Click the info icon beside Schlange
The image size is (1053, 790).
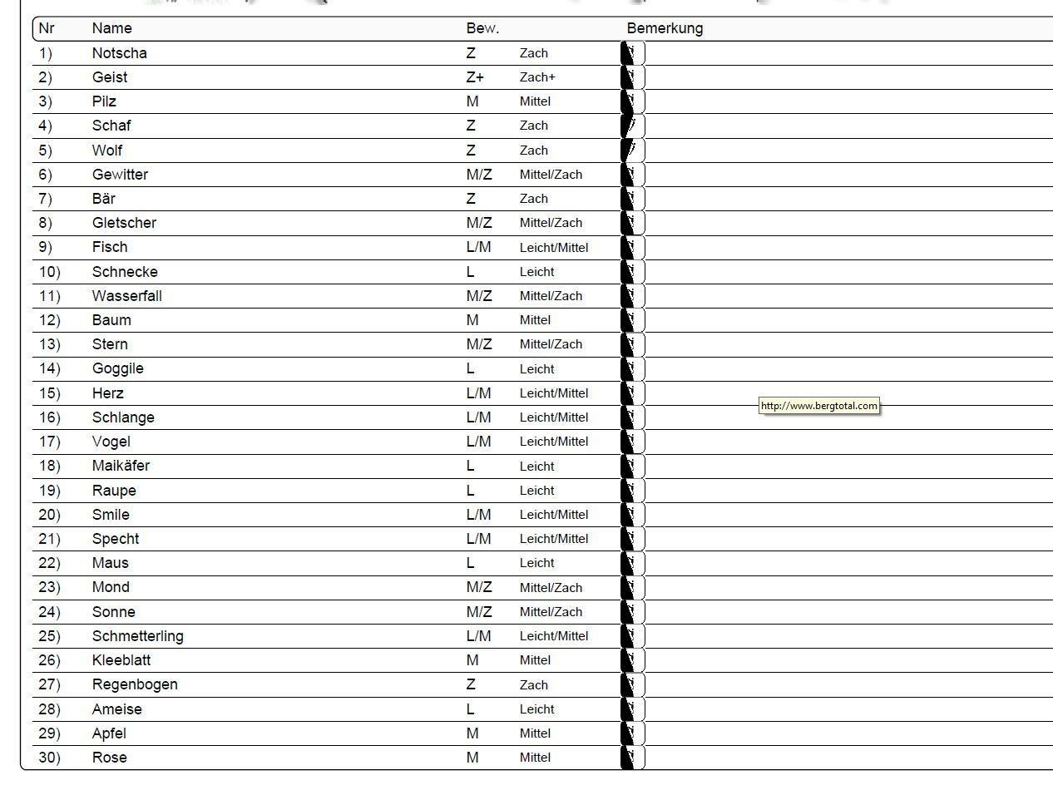click(633, 417)
